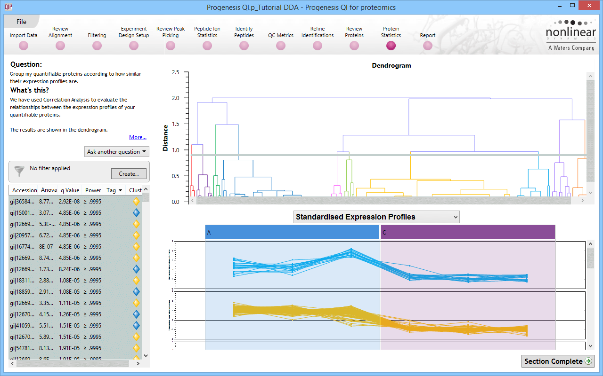Click q Value 8.24E-06 cell
The image size is (603, 376).
point(70,269)
